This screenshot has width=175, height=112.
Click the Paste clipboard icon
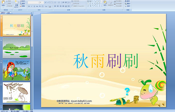coord(3,2)
